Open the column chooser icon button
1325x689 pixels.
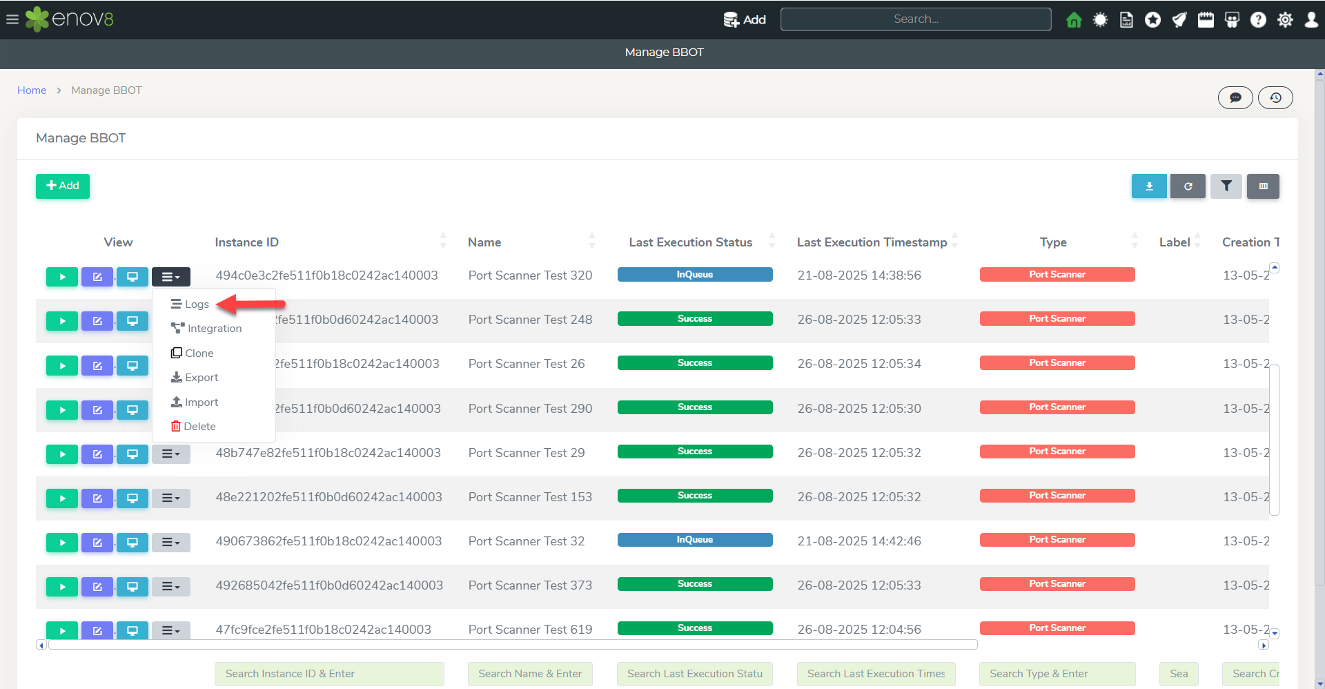click(x=1263, y=186)
